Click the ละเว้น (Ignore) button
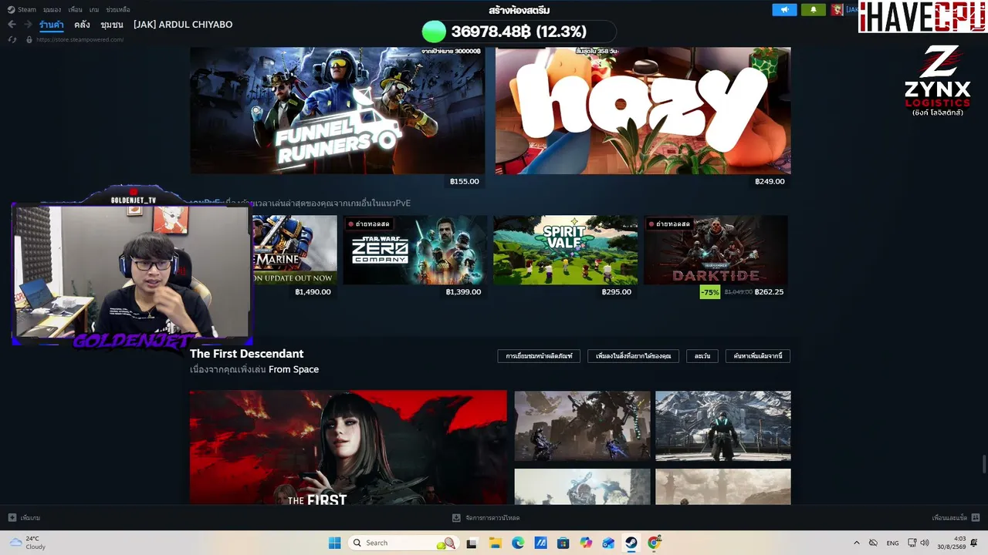This screenshot has width=988, height=555. click(x=702, y=356)
